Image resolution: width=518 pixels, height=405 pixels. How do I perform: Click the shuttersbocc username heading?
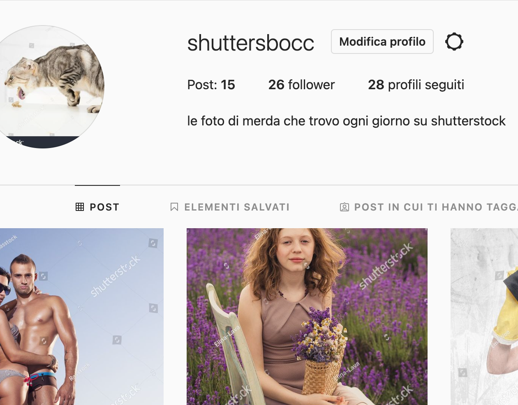[x=251, y=43]
